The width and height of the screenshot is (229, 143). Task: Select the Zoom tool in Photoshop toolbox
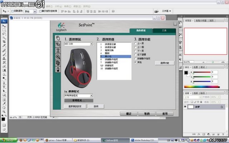click(4, 112)
